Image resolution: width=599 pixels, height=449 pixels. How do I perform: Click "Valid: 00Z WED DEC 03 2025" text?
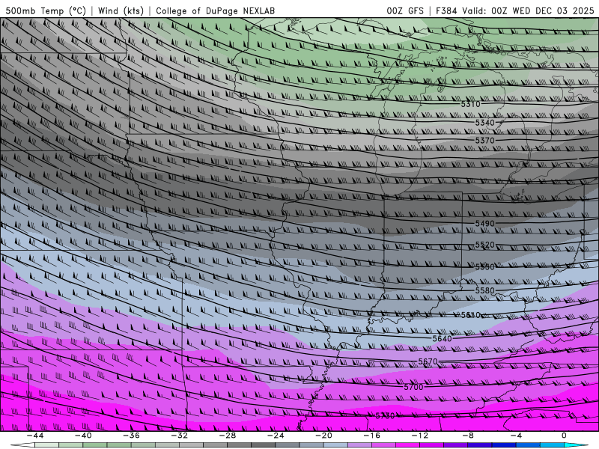click(x=528, y=10)
